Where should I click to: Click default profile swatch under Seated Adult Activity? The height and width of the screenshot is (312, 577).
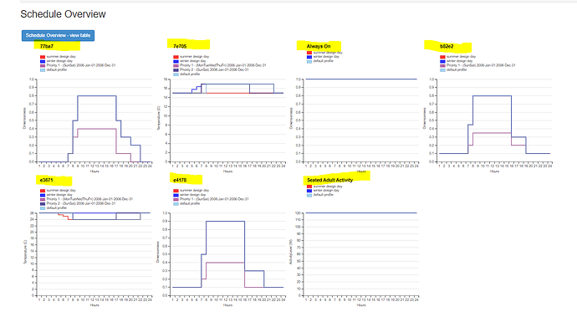point(309,195)
